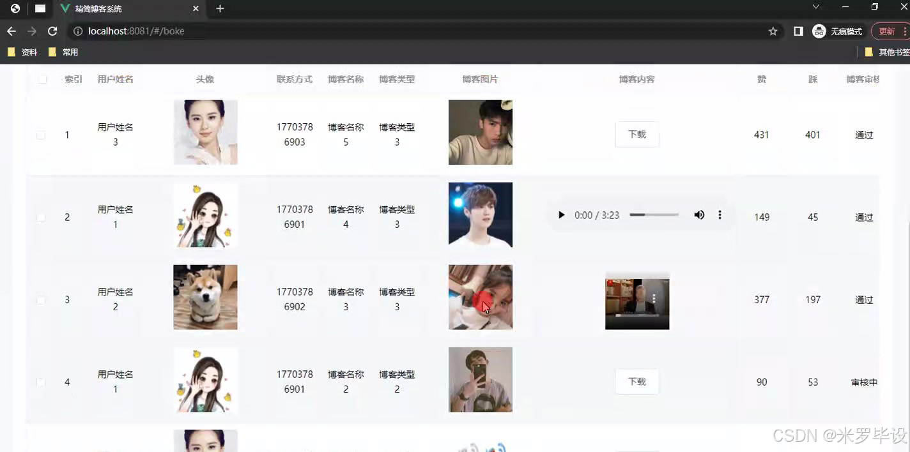910x452 pixels.
Task: Click the cartoon girl avatar in row 2
Action: pyautogui.click(x=205, y=215)
